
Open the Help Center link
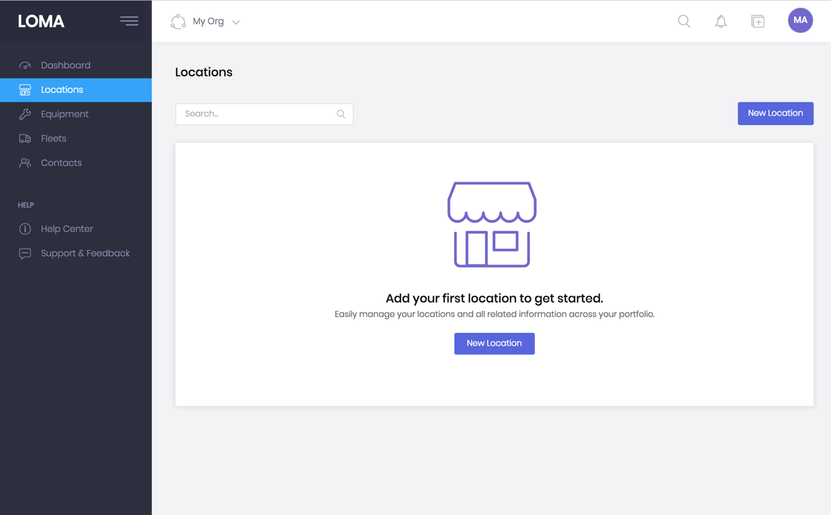click(67, 229)
